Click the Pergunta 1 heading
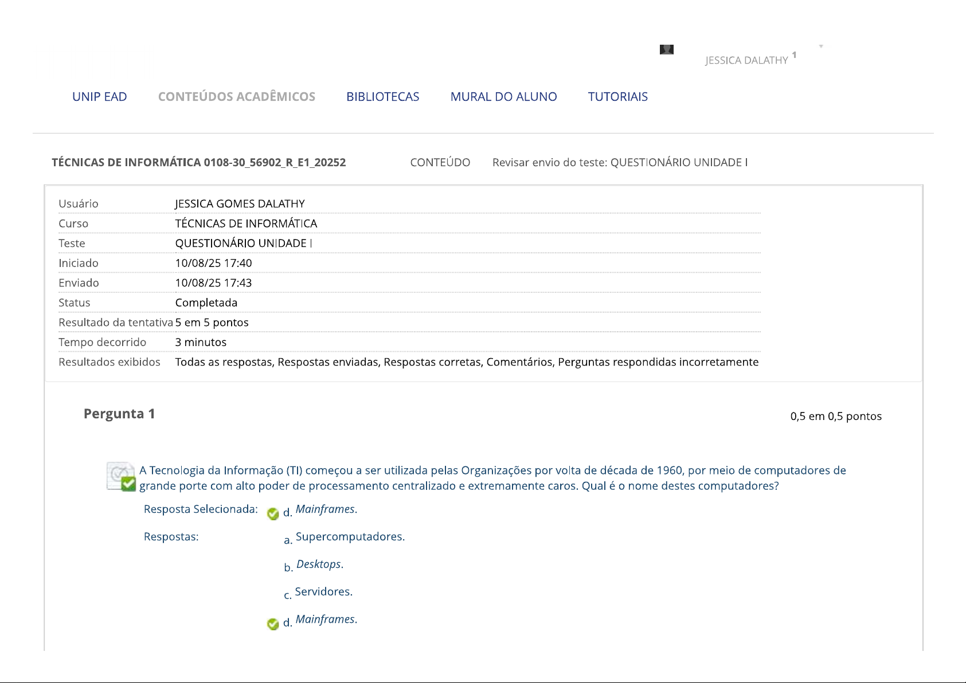Viewport: 966px width, 683px height. tap(119, 414)
